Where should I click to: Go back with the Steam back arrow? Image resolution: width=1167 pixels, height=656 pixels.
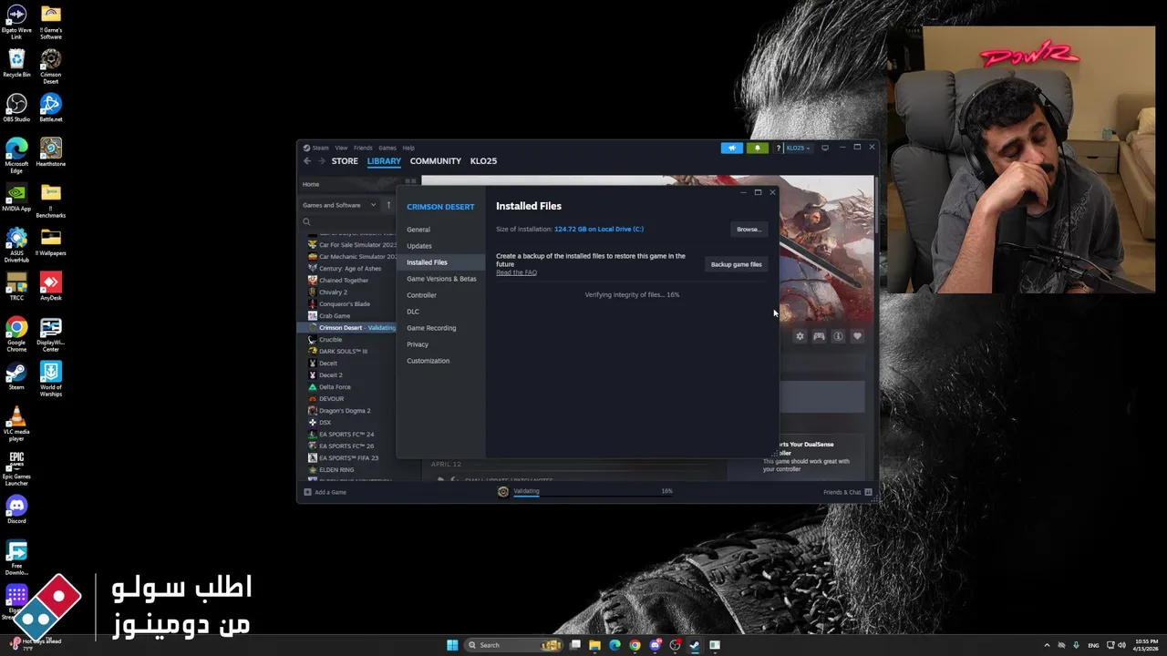[x=307, y=161]
